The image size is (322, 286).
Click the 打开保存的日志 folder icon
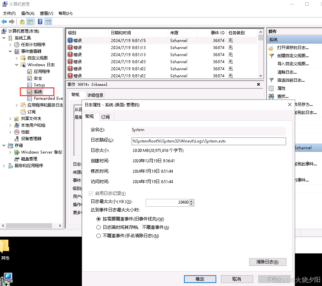pos(271,48)
